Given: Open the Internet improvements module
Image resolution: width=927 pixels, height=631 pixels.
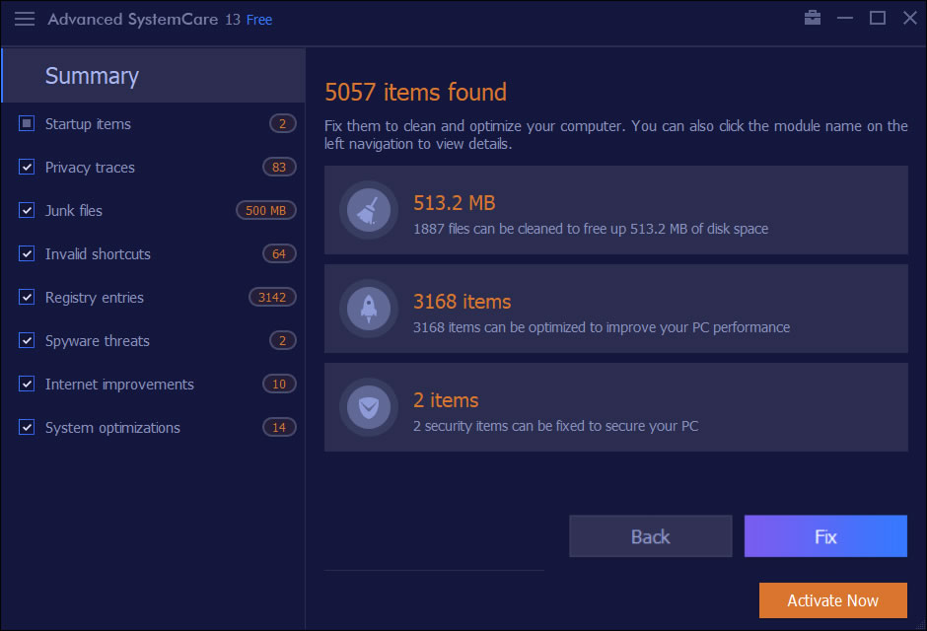Looking at the screenshot, I should [119, 385].
